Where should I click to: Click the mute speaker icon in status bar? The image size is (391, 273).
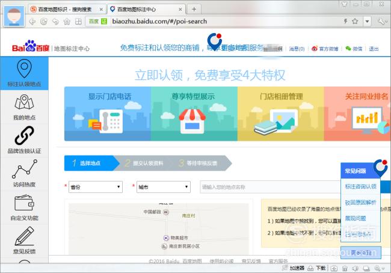(356, 268)
